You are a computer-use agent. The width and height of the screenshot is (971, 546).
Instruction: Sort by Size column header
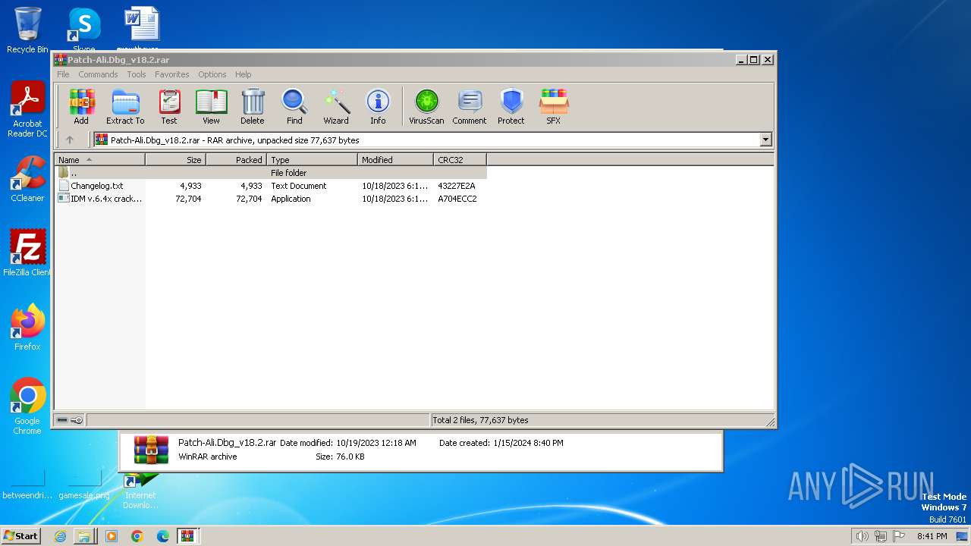(175, 160)
